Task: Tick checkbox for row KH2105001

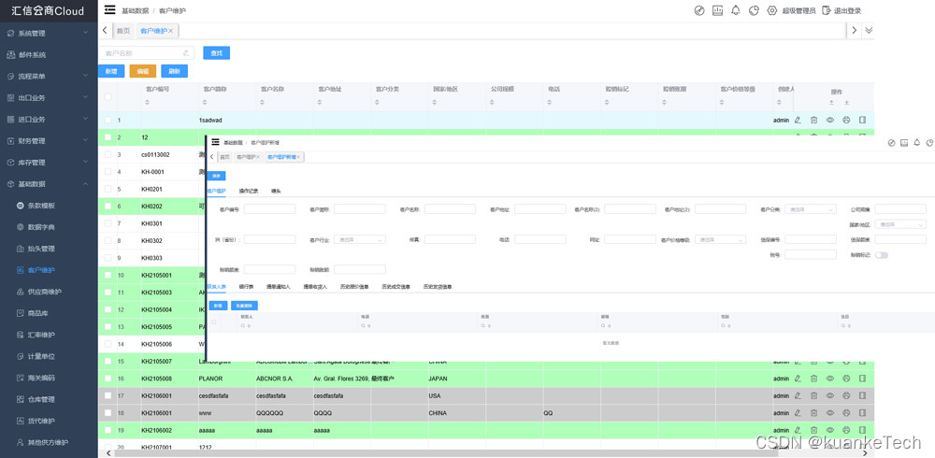Action: point(108,275)
